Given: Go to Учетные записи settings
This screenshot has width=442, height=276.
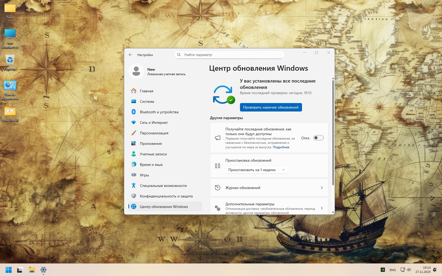Looking at the screenshot, I should 165,154.
